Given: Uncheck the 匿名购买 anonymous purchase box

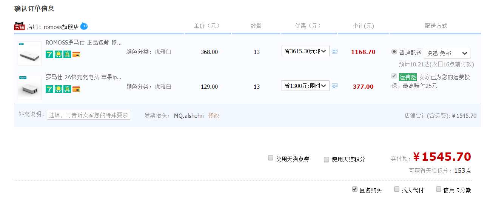Looking at the screenshot, I should tap(355, 189).
